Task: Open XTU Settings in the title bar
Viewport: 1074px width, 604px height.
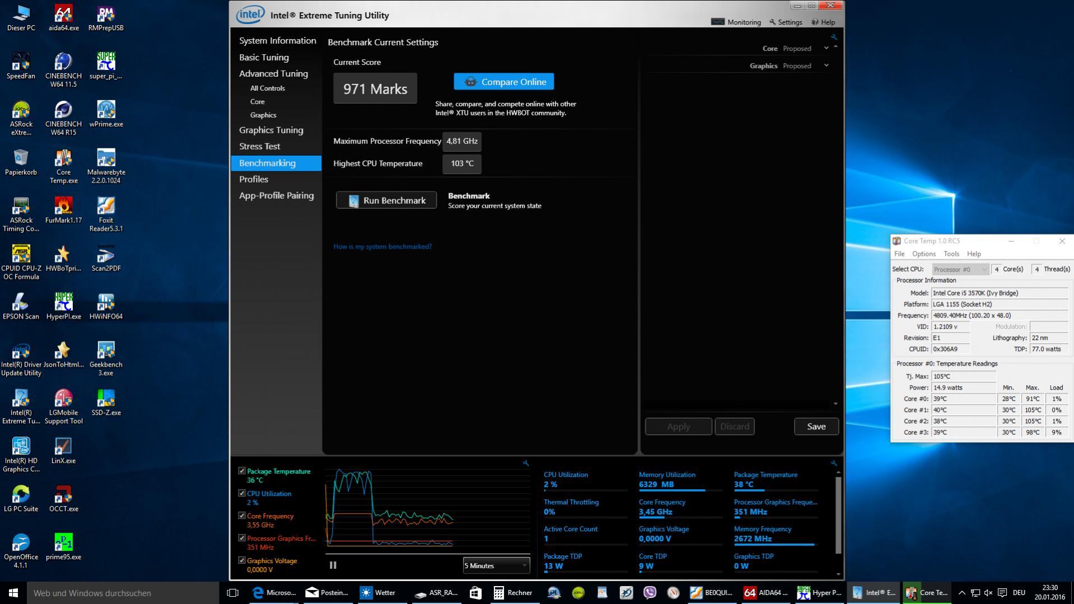Action: click(786, 22)
